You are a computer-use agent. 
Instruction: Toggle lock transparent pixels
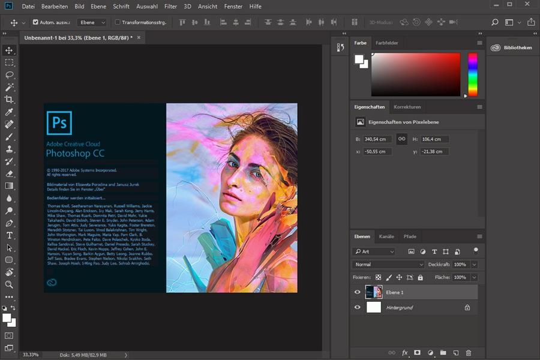378,277
